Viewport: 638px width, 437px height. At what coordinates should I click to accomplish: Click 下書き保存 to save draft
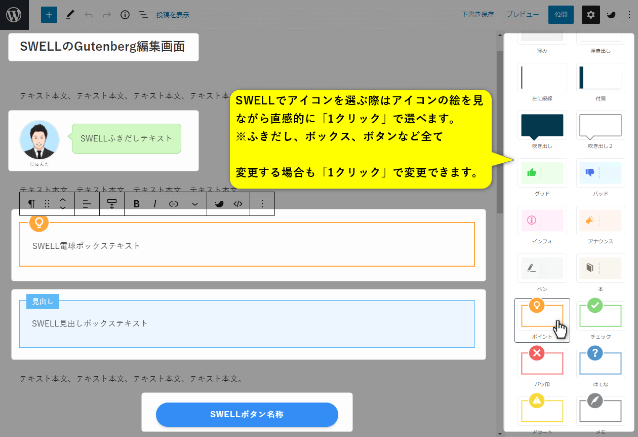coord(477,15)
